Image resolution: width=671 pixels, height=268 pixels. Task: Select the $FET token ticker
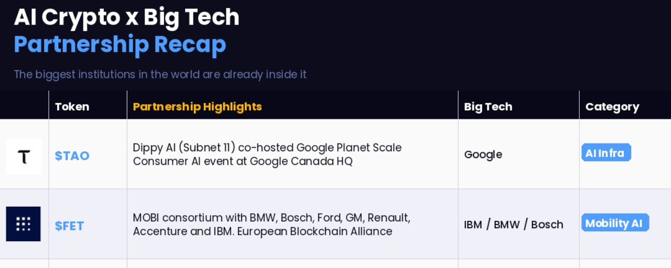(x=69, y=226)
